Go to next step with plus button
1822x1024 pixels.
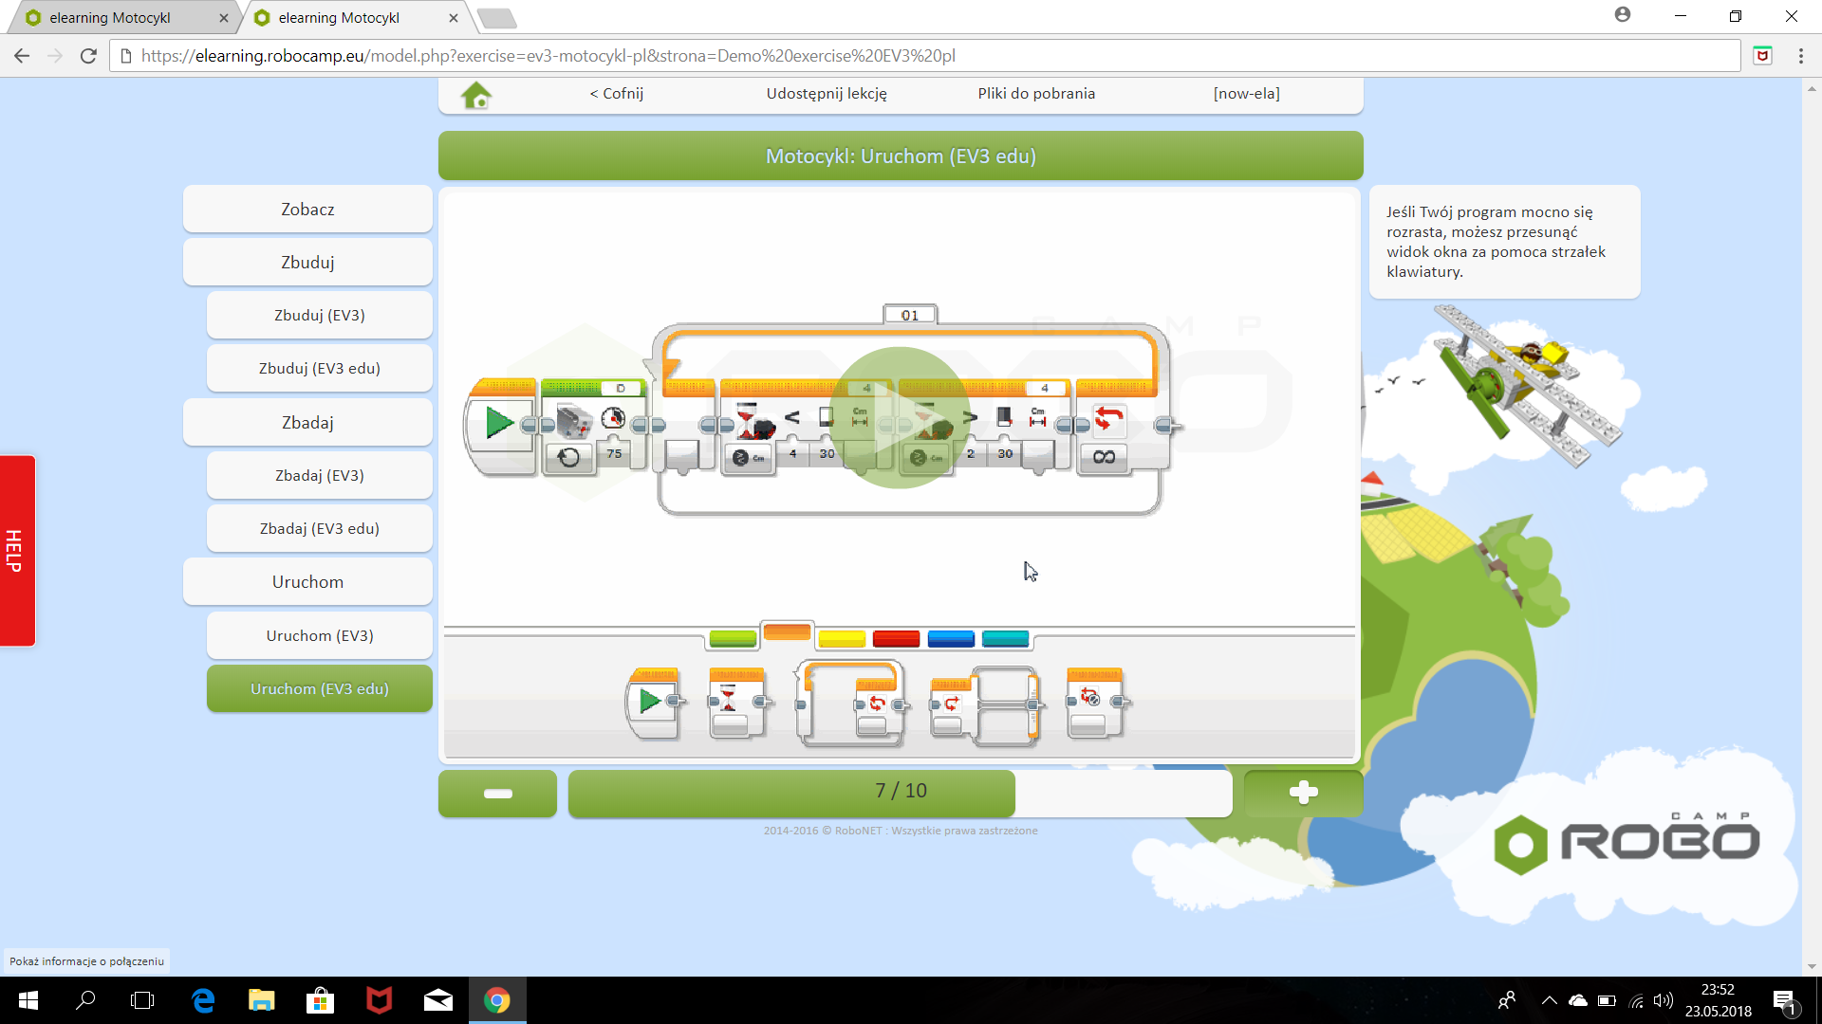click(x=1304, y=794)
